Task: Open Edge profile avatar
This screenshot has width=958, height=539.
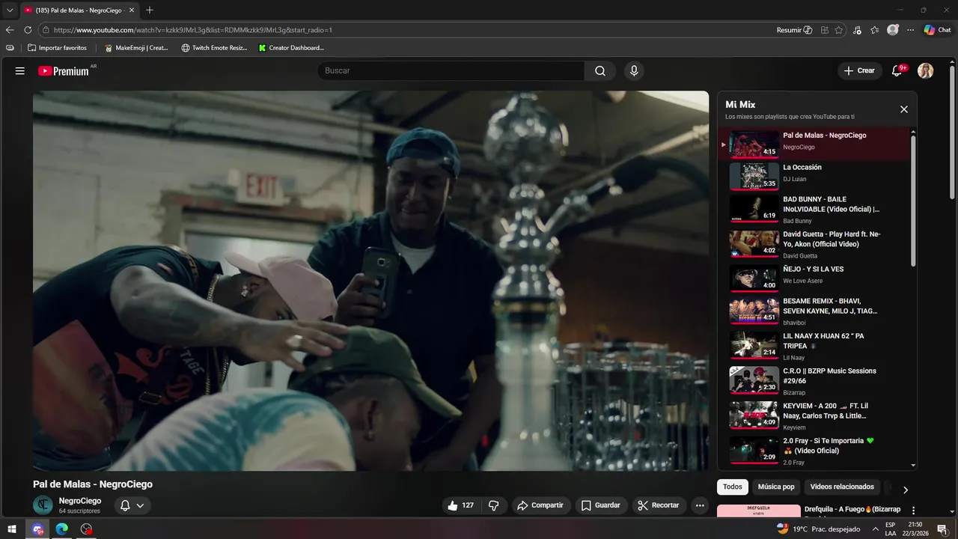Action: click(x=892, y=30)
